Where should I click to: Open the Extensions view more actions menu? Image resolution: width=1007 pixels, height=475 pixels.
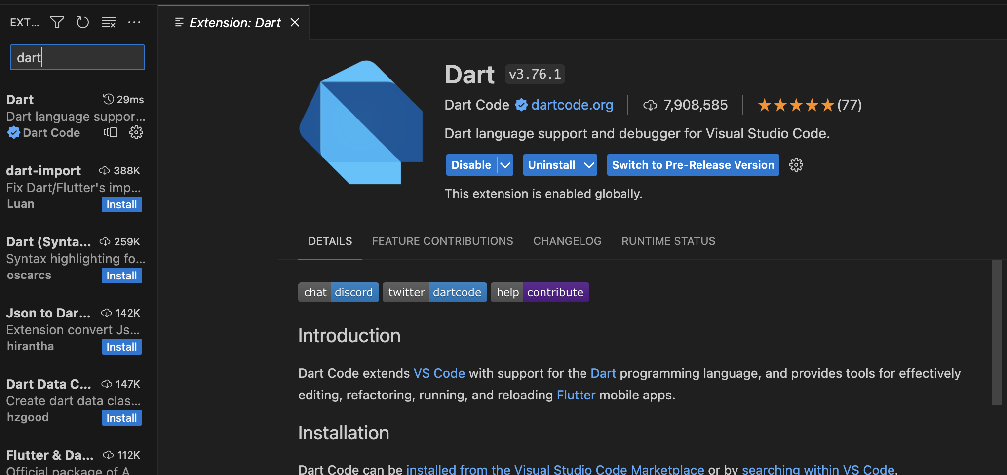[134, 22]
